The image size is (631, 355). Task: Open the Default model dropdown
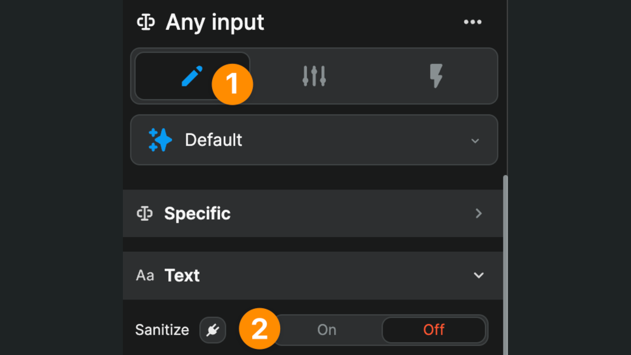coord(475,141)
